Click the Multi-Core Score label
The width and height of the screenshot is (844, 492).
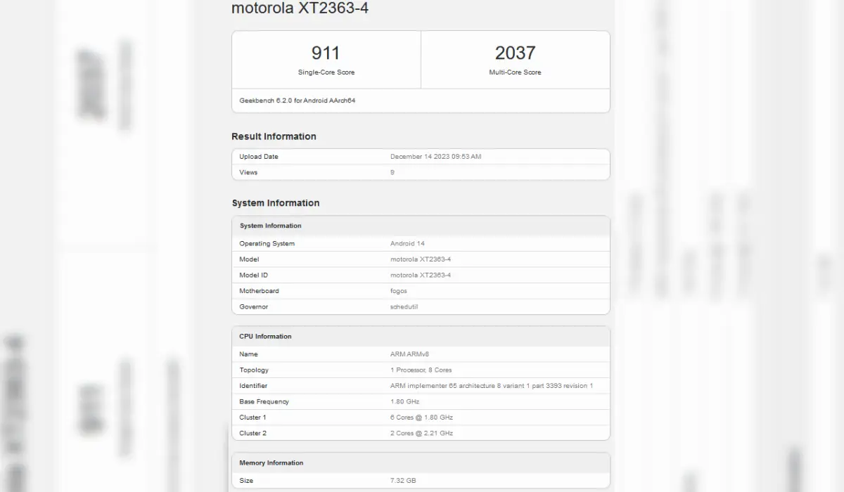tap(515, 72)
